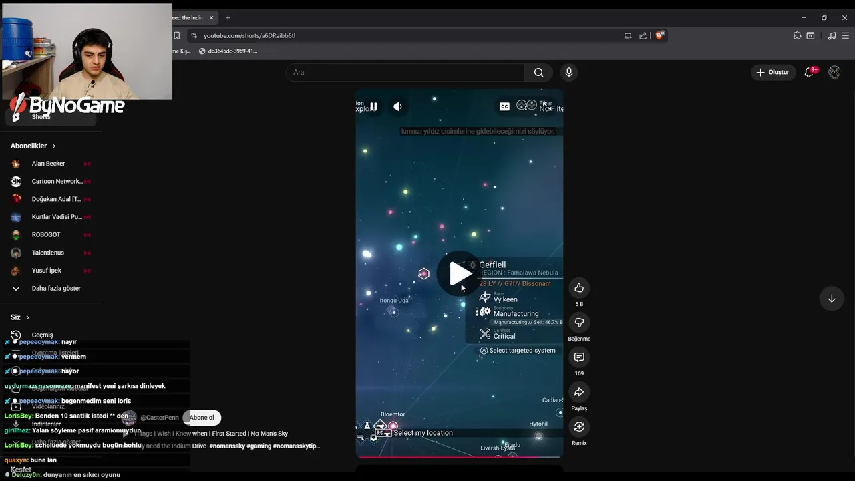
Task: Open the #nomanssky hashtag
Action: click(226, 446)
